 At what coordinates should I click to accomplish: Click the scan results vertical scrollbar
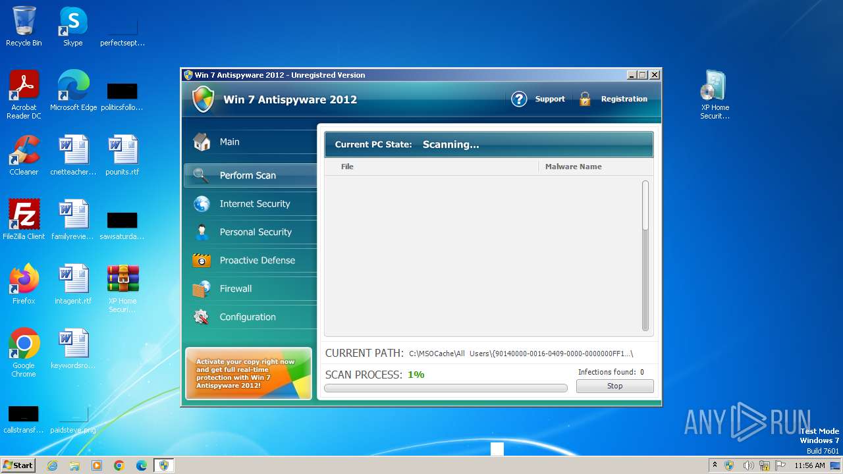coord(645,255)
